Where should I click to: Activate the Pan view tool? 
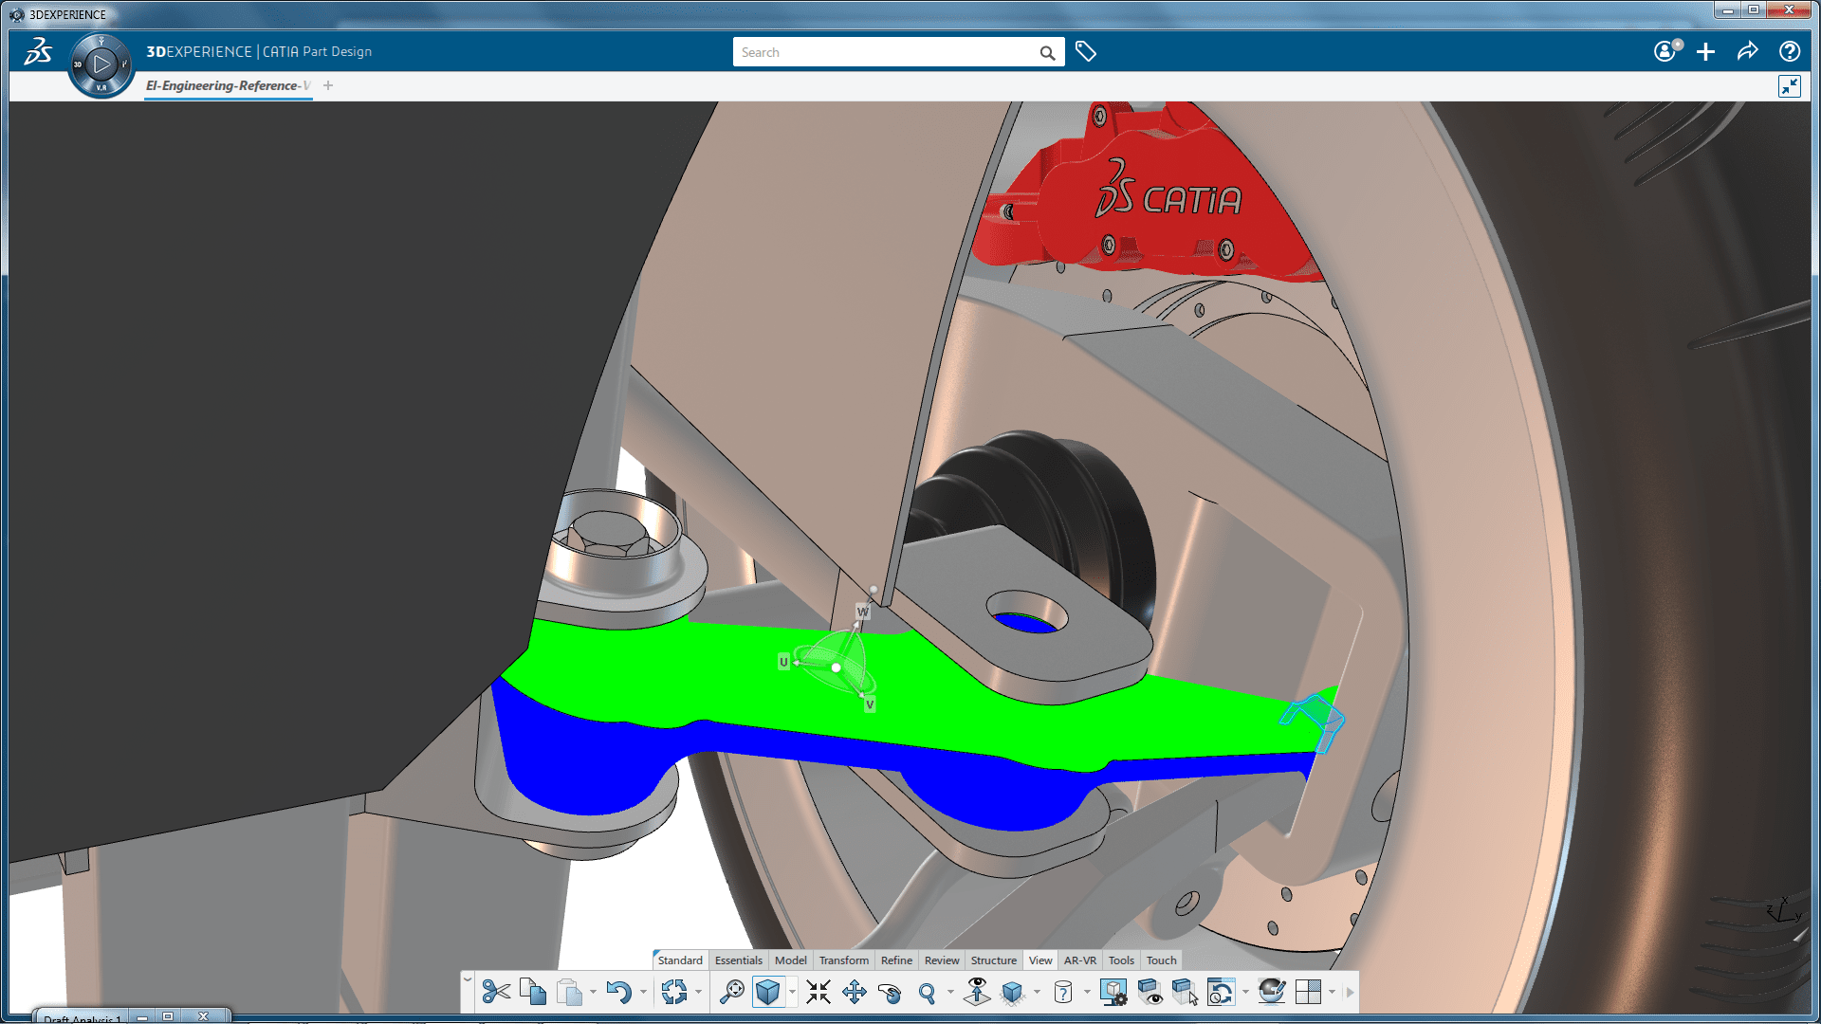[x=854, y=992]
